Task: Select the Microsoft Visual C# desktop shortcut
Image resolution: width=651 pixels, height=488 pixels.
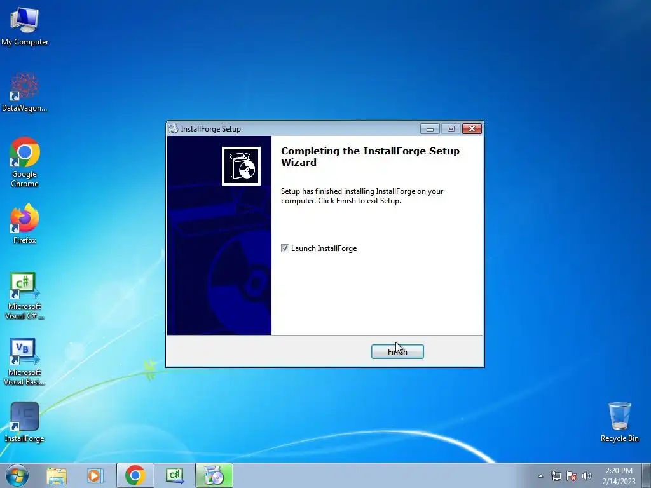Action: [x=25, y=296]
